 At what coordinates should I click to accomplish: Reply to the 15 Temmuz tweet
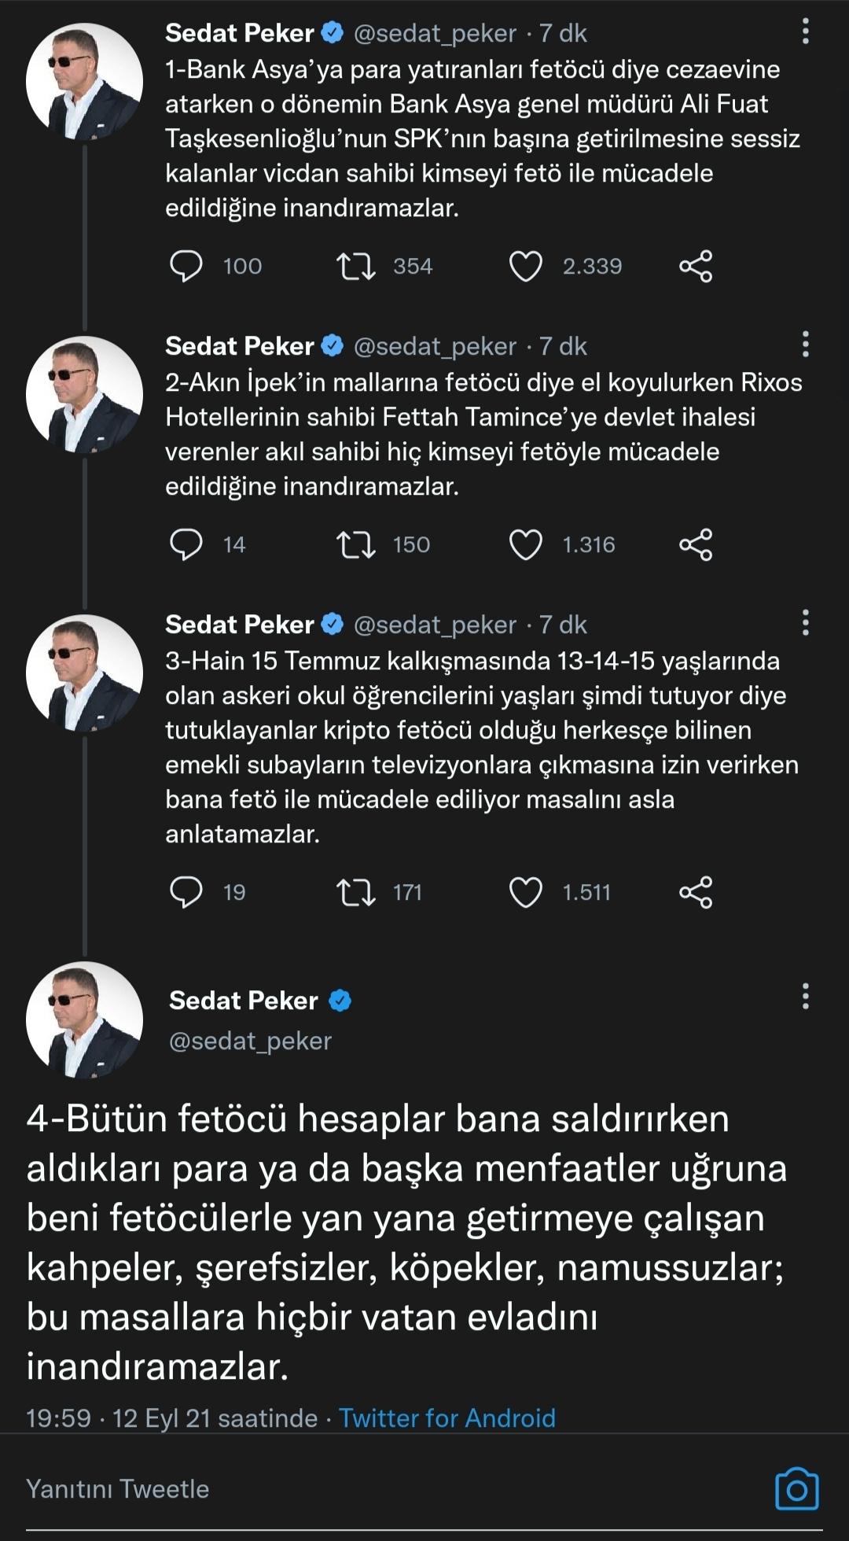(186, 892)
